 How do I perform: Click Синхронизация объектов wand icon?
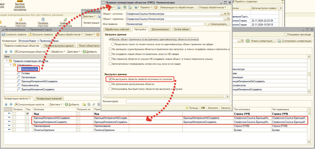coord(16,51)
